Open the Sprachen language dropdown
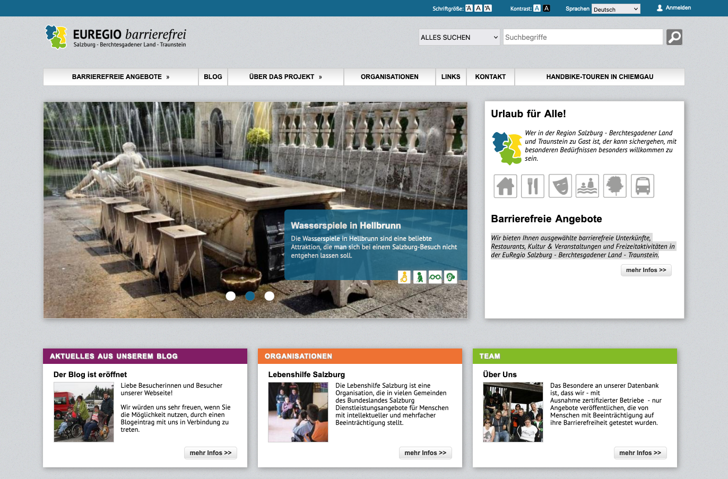 tap(616, 9)
